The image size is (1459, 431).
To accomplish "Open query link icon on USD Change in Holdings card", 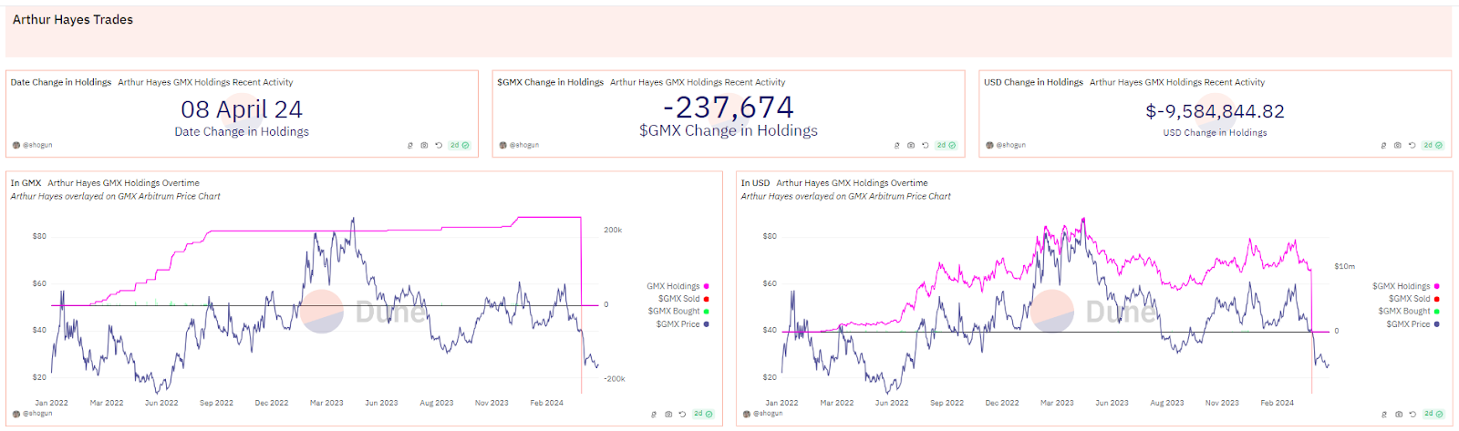I will tap(1384, 145).
